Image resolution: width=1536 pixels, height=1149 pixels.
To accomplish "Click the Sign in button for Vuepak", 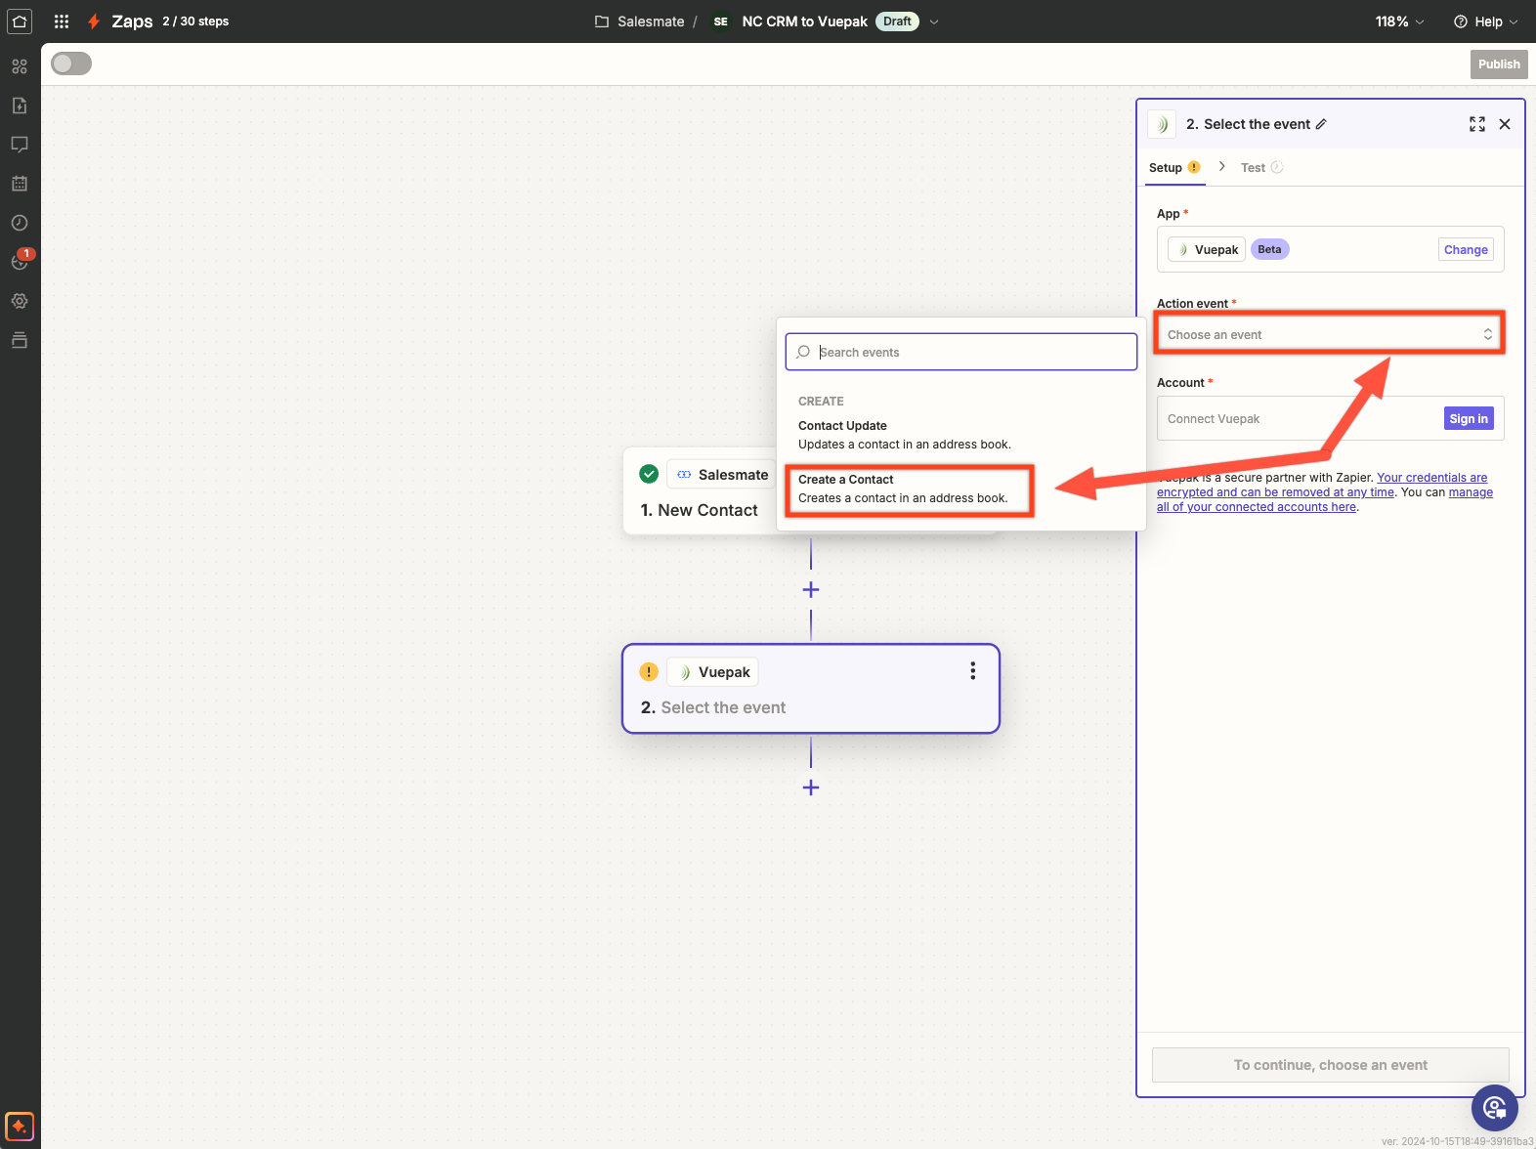I will click(1468, 419).
